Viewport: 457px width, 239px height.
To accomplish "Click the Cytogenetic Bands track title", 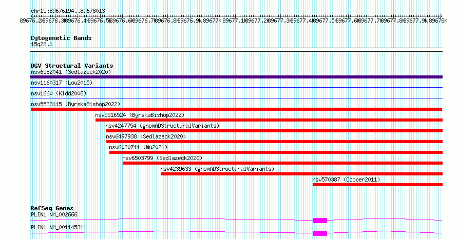I will 61,38.
